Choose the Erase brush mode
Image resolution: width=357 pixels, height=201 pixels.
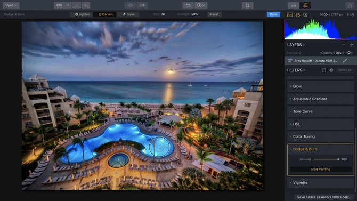[128, 14]
